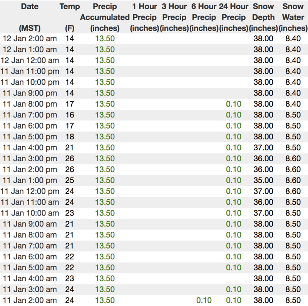Click accumulated precip 13.50 for 12 Jan 1:00 am
Image resolution: width=308 pixels, height=306 pixels.
(x=105, y=49)
